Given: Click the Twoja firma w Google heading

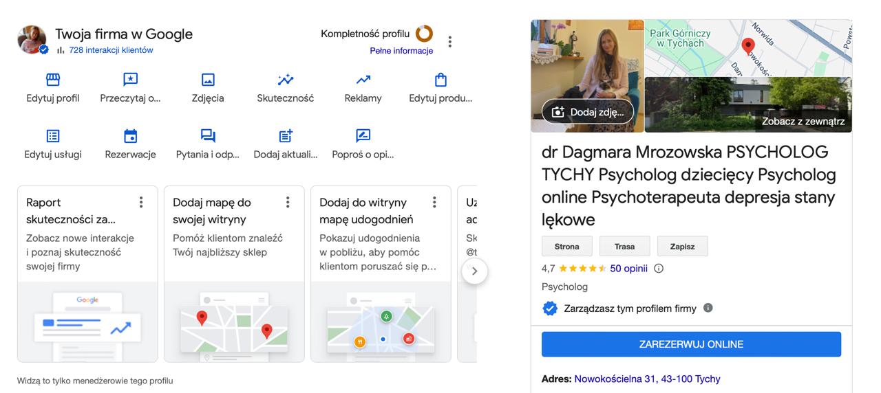Looking at the screenshot, I should pos(124,34).
